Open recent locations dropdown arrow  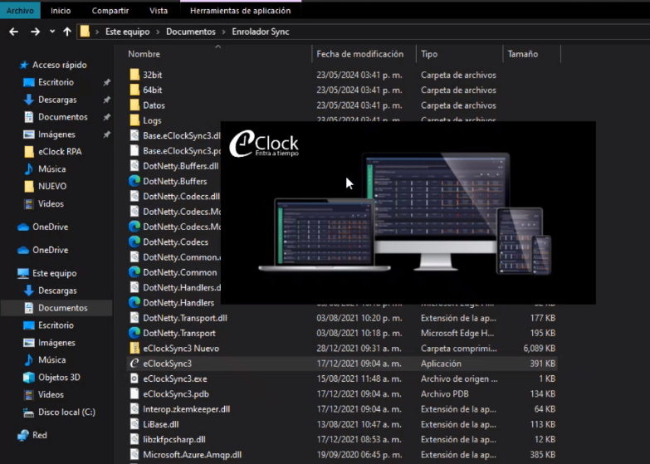click(x=52, y=31)
